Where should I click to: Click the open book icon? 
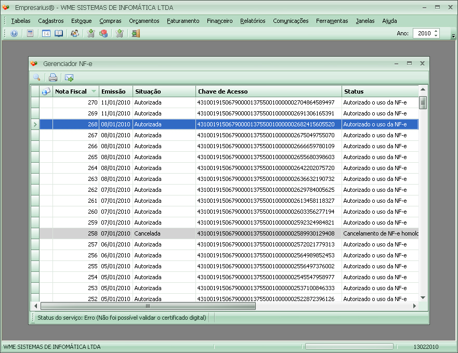click(x=59, y=33)
